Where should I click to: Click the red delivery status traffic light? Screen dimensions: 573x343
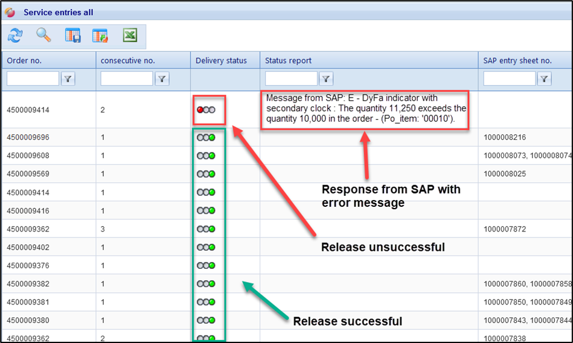pyautogui.click(x=200, y=110)
